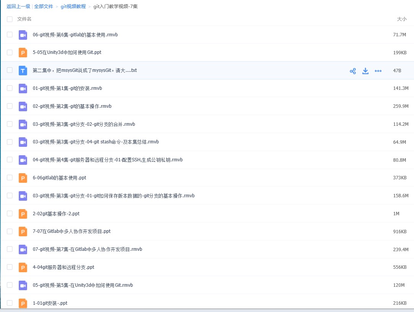
Task: Open 06-git视频-第6集-gitlab的基本使用.rmvb file name
Action: coord(75,35)
